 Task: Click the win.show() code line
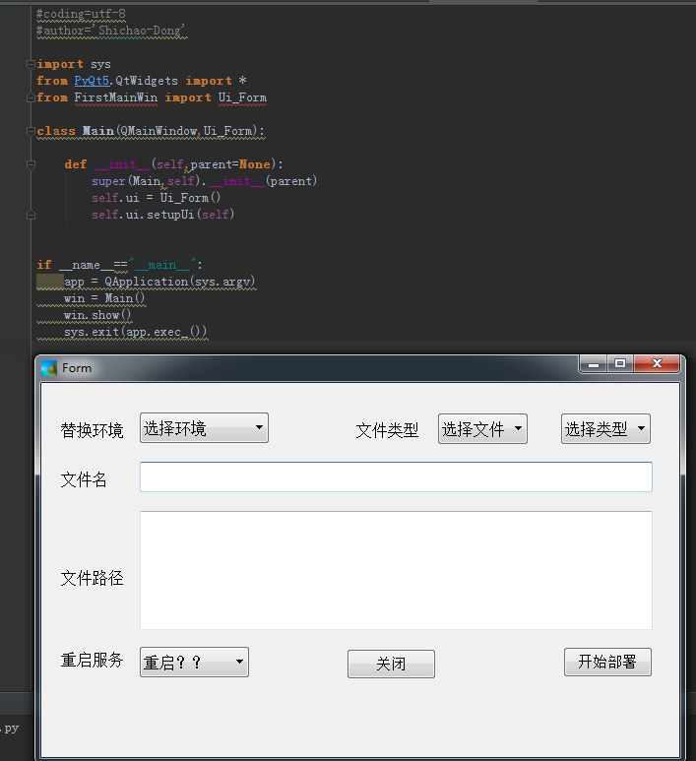pos(97,315)
